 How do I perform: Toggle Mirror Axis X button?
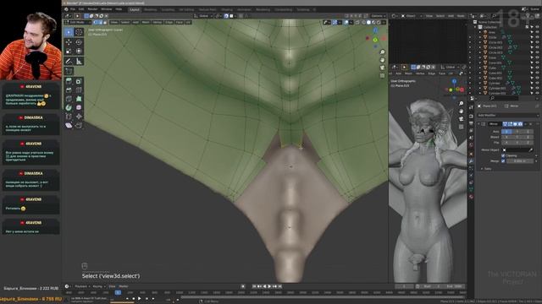click(x=506, y=132)
